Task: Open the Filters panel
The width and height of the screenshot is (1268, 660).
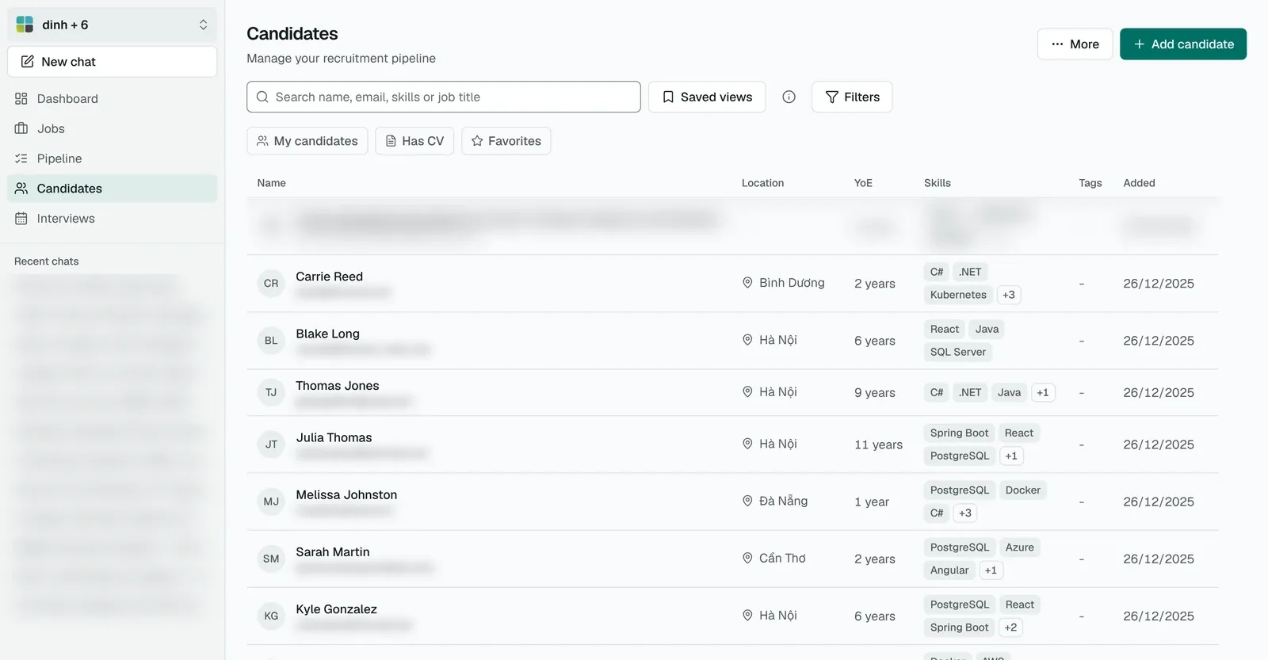Action: [x=852, y=97]
